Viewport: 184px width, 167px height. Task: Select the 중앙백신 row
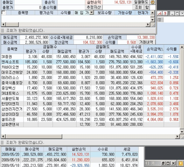pyautogui.click(x=90, y=88)
